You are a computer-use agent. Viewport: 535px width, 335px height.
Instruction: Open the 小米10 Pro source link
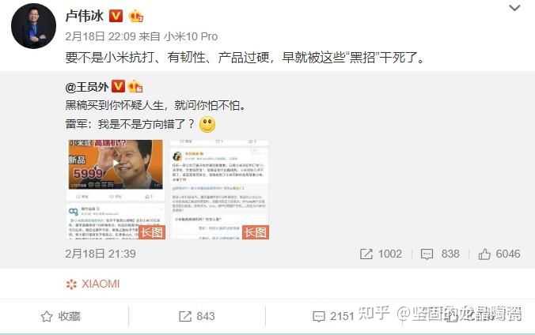(x=191, y=36)
